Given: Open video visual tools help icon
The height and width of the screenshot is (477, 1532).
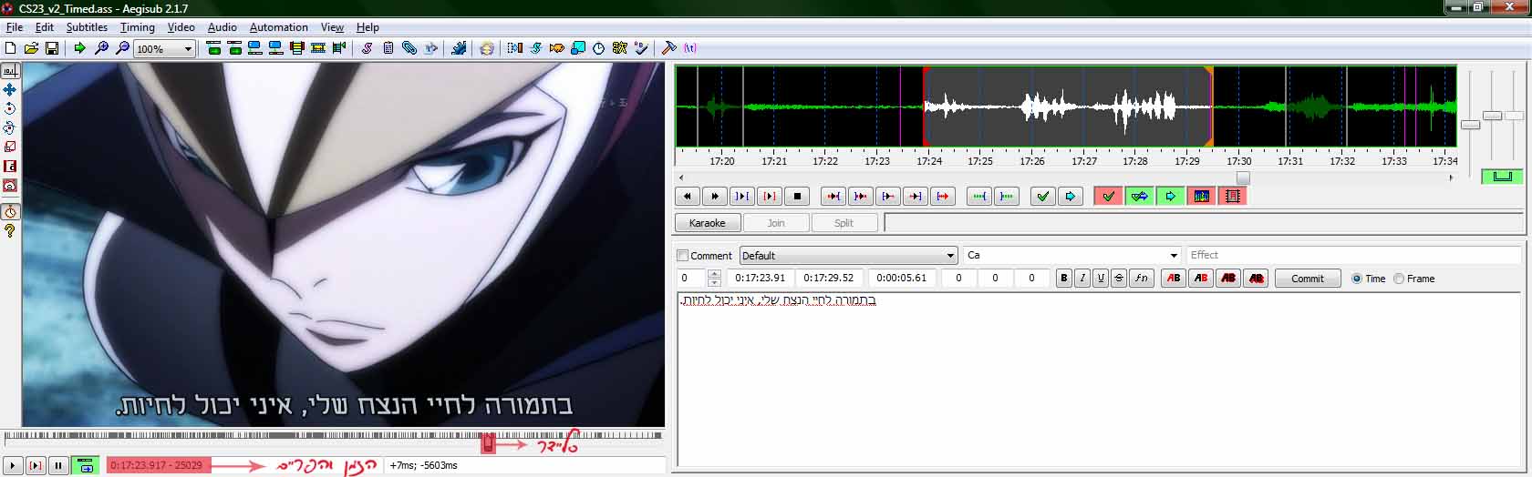Looking at the screenshot, I should coord(10,231).
